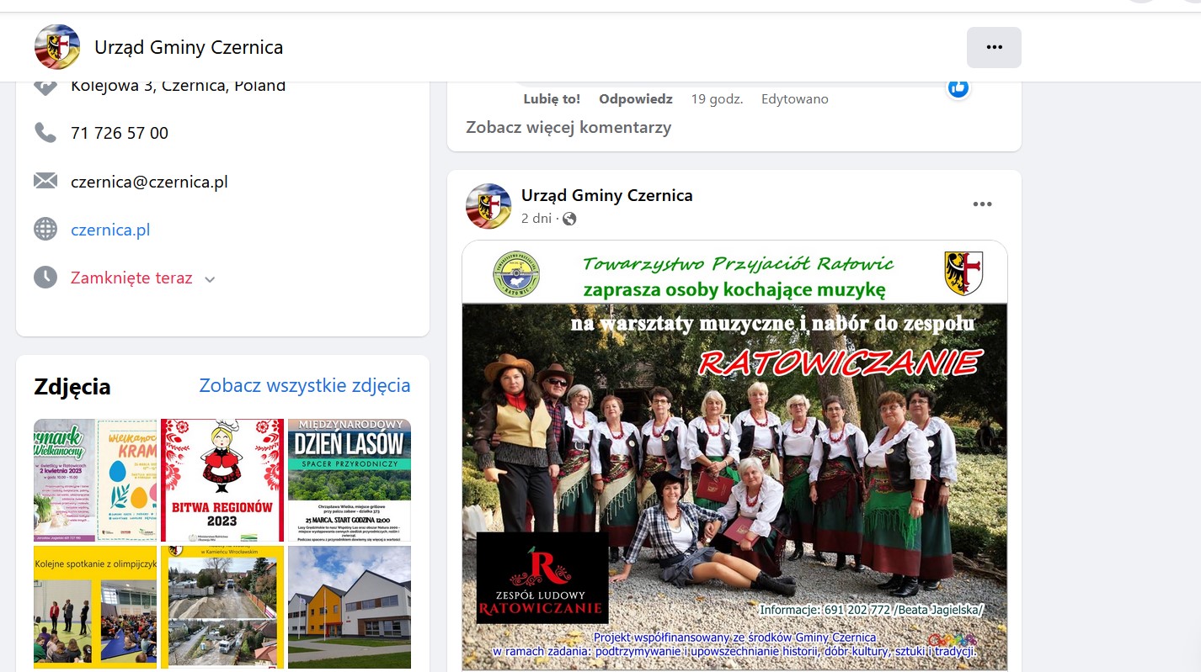This screenshot has height=672, width=1201.
Task: Click the 19 godz. comment timestamp
Action: (717, 98)
